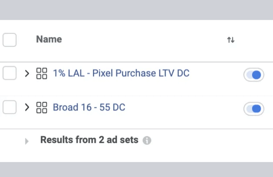Click blank header area between Name and sort icon
This screenshot has height=177, width=273.
point(142,40)
